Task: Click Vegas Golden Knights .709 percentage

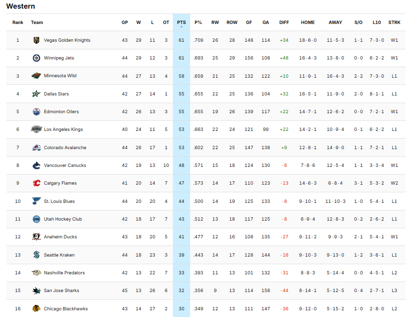Action: click(x=198, y=40)
